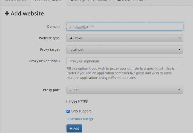Click the plus icon beside Add website heading
This screenshot has height=133, width=193.
coord(7,13)
